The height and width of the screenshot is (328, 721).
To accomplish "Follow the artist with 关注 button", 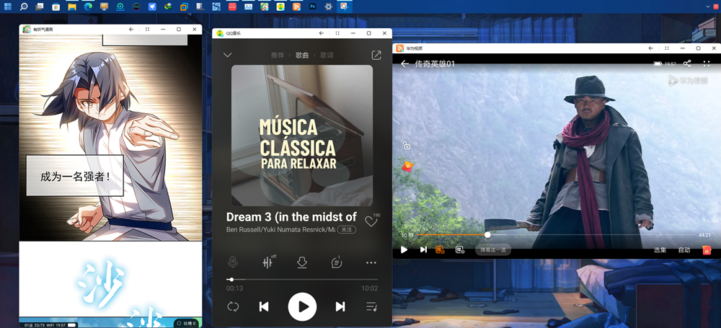I will pos(347,229).
